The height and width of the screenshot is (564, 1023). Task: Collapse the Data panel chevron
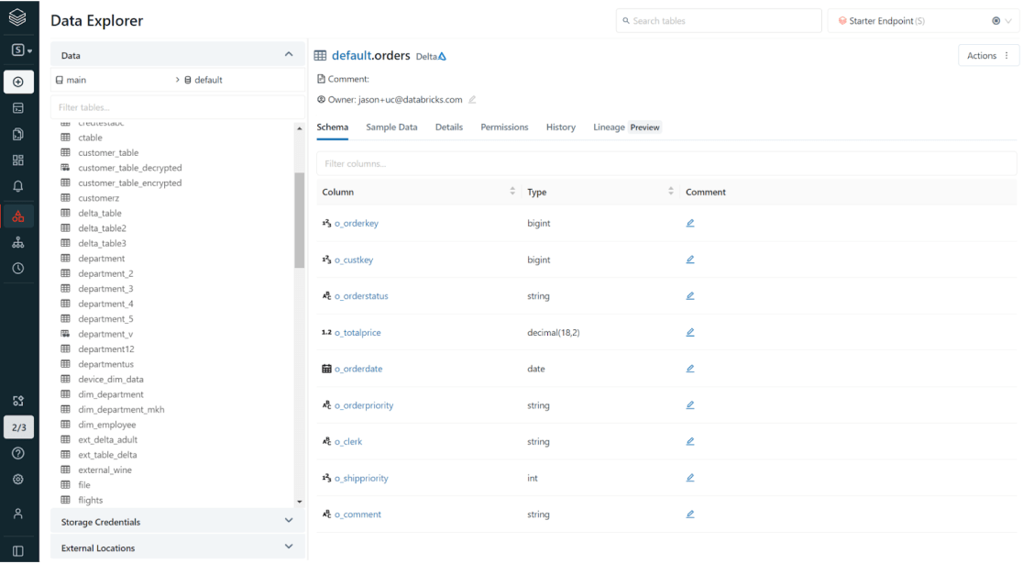pyautogui.click(x=288, y=55)
